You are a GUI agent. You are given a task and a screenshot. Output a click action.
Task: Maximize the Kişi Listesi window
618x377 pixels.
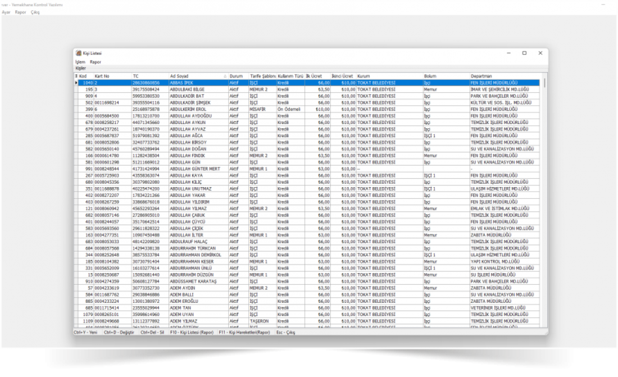(x=524, y=53)
